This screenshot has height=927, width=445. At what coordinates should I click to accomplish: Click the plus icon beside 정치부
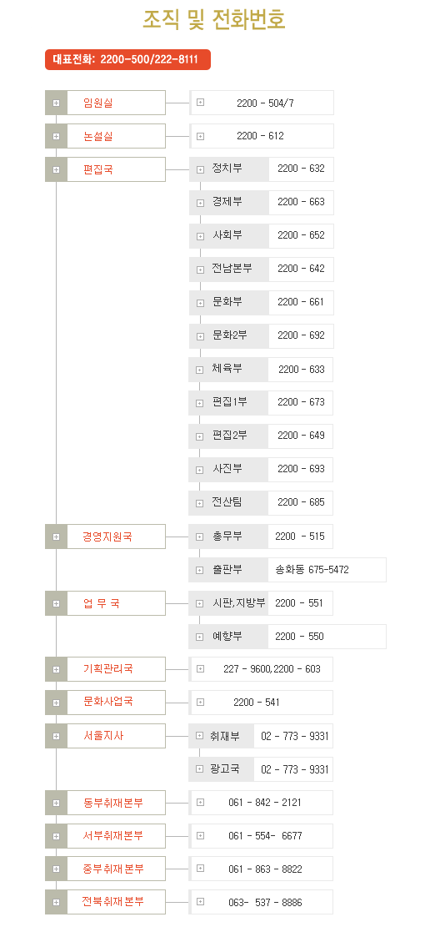[x=200, y=169]
